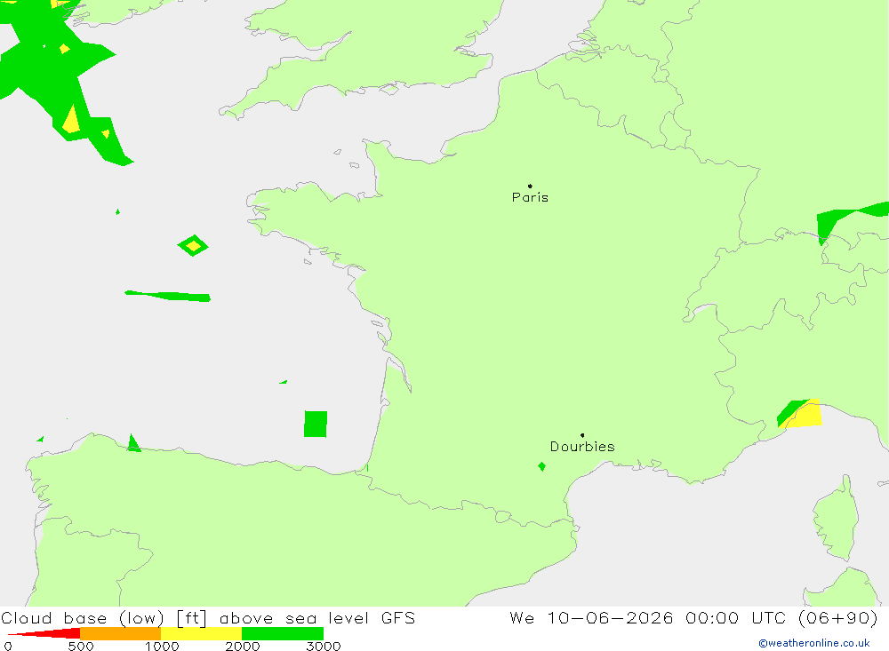Click the Paris location dot marker

(530, 186)
